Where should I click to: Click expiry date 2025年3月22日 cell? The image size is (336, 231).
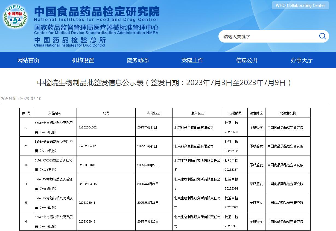[x=148, y=165]
